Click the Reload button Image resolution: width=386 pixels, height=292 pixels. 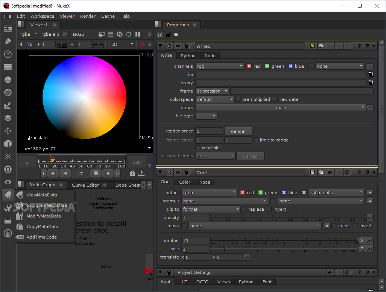tap(250, 156)
